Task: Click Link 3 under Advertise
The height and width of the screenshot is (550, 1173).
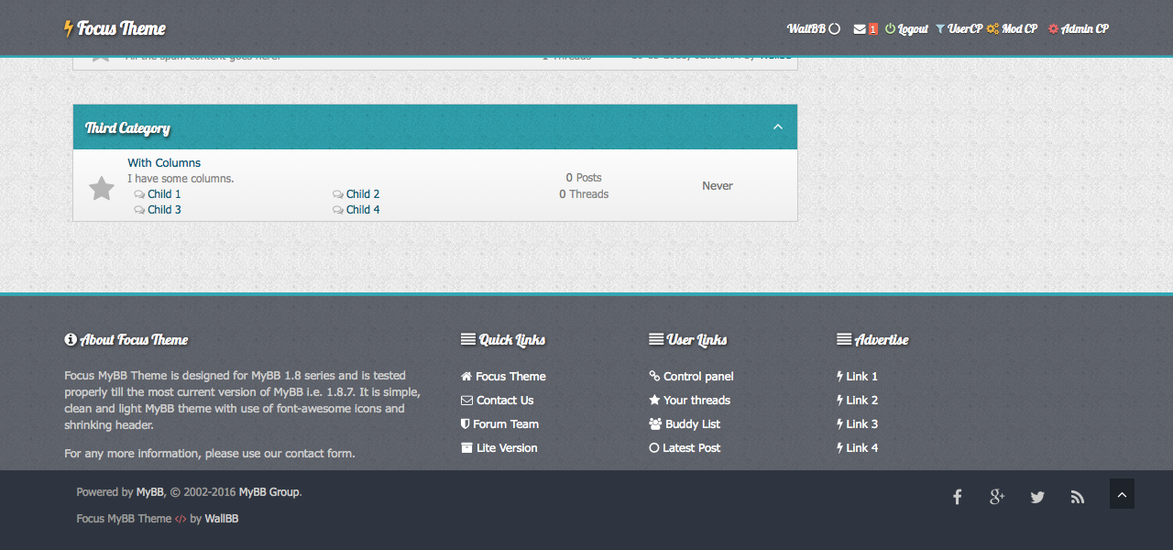Action: 861,424
